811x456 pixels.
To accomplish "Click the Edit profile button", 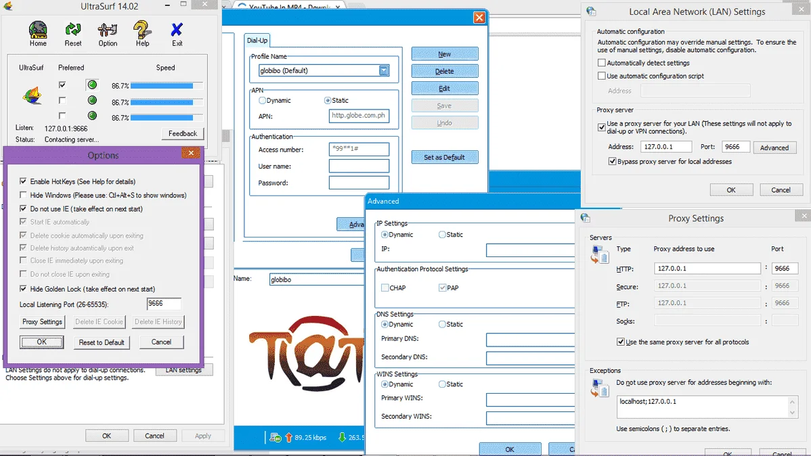I will click(x=444, y=89).
